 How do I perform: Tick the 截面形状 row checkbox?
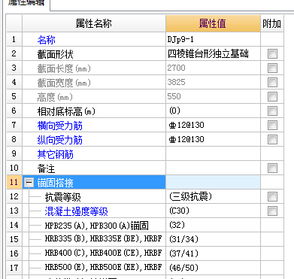click(272, 53)
